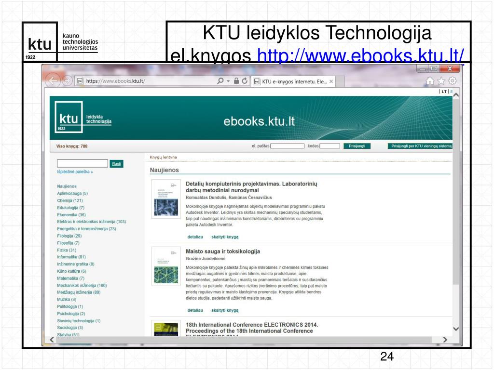Open Išplėstinė paieška link
This screenshot has height=370, width=494.
[x=75, y=172]
